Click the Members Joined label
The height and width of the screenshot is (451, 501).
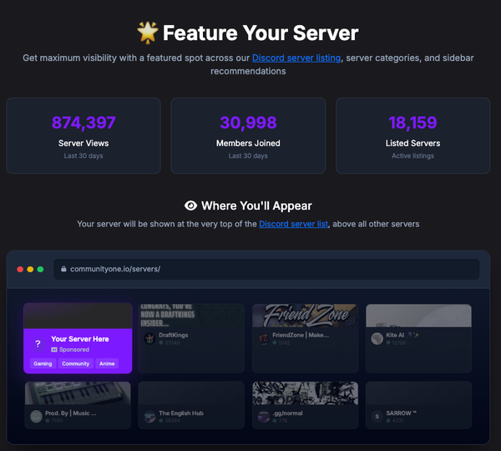(248, 143)
